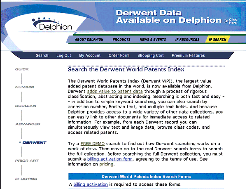Viewport: 247px width, 189px height.
Task: Click the Delphion logo
Action: 52,24
